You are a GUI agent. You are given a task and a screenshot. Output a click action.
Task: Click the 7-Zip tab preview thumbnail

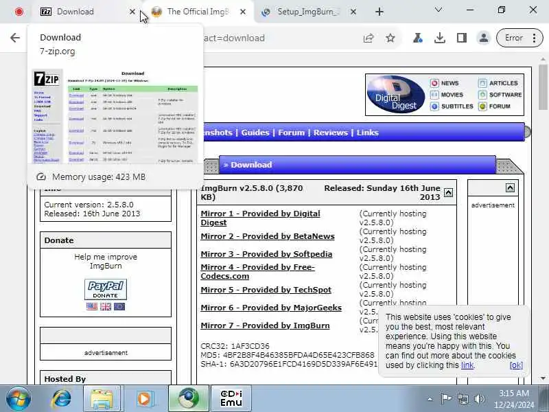(x=115, y=116)
